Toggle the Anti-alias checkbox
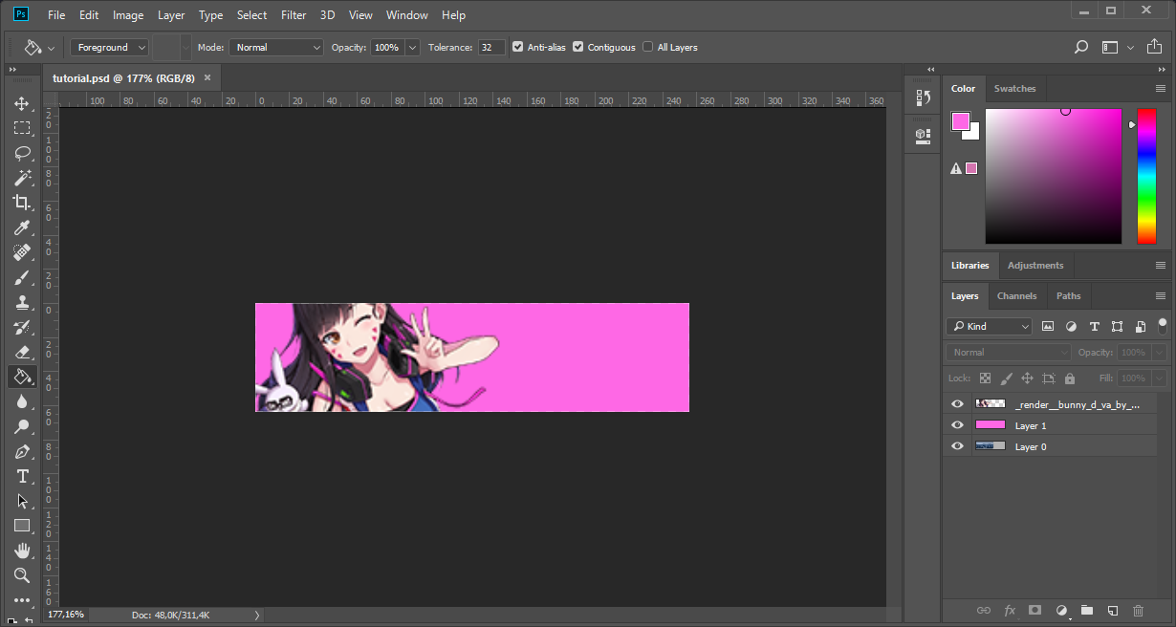This screenshot has width=1176, height=627. click(518, 47)
